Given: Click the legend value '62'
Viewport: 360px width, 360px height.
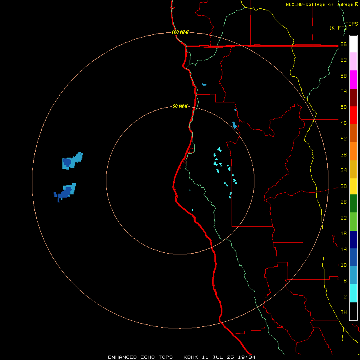Looking at the screenshot, I should pyautogui.click(x=344, y=60).
